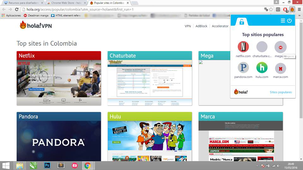The height and width of the screenshot is (170, 303).
Task: Open Sublime Text from the taskbar
Action: (61, 166)
